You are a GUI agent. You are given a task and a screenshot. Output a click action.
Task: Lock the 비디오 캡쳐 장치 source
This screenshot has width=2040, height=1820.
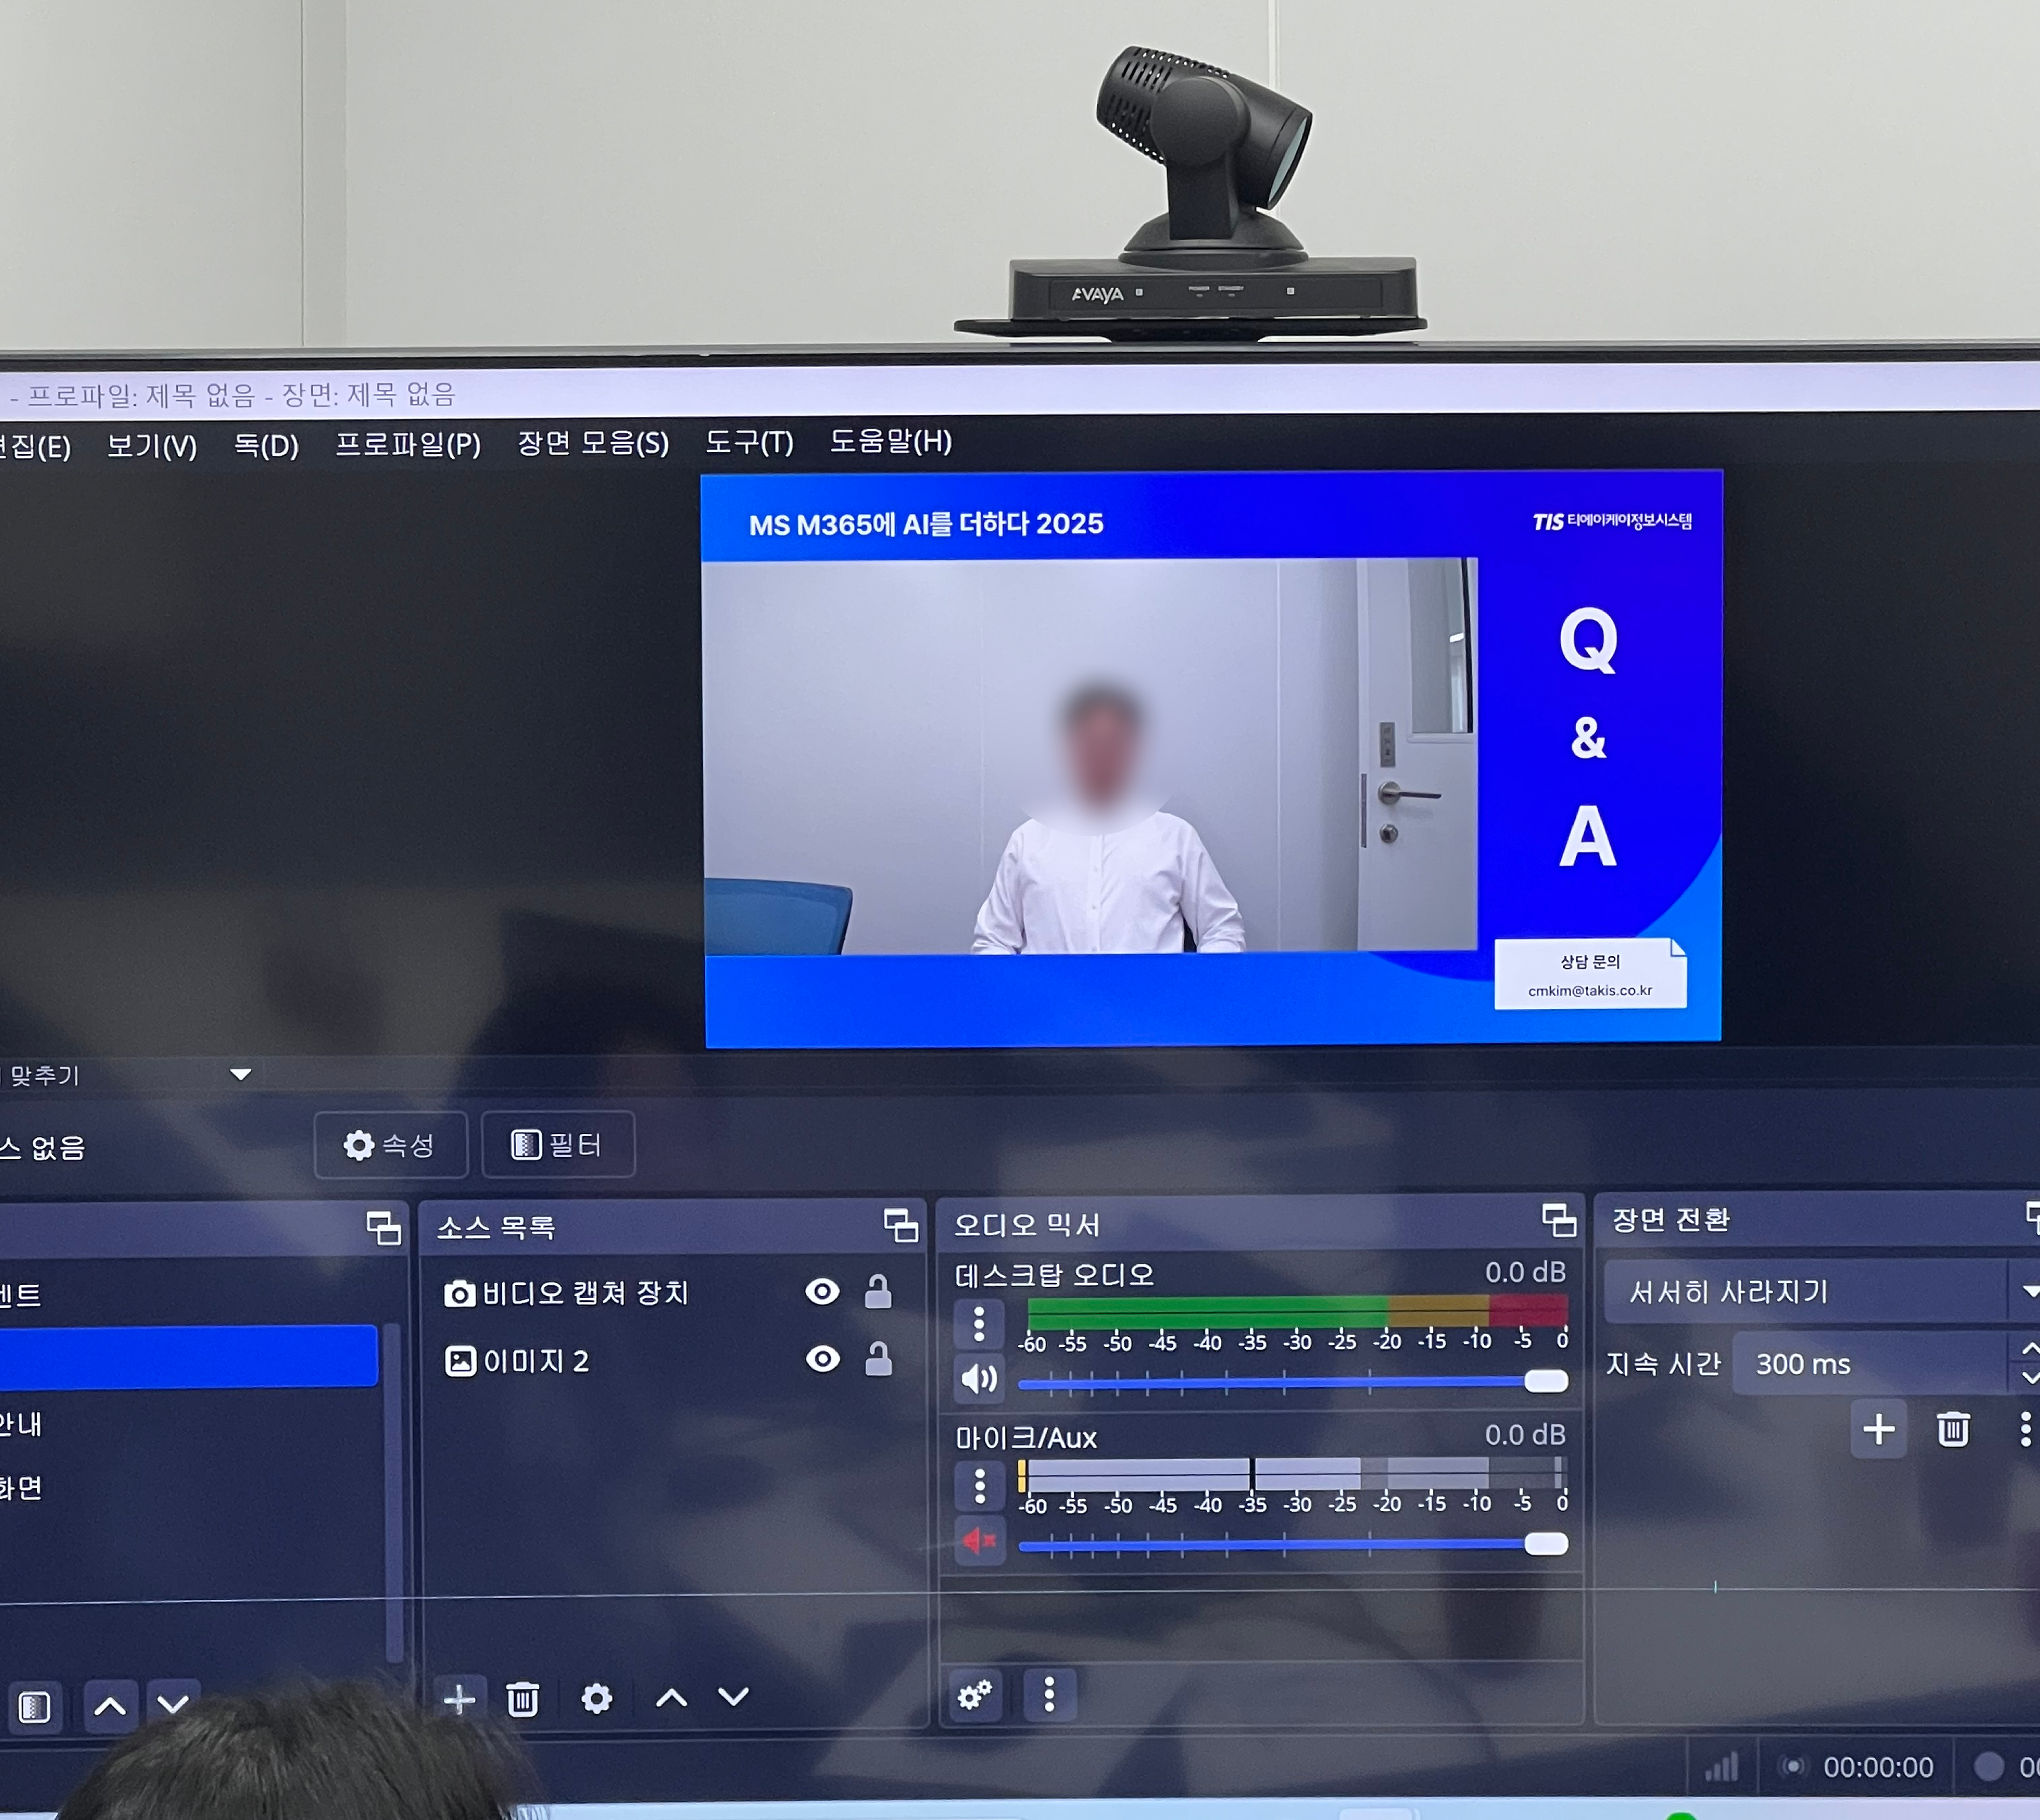click(878, 1292)
